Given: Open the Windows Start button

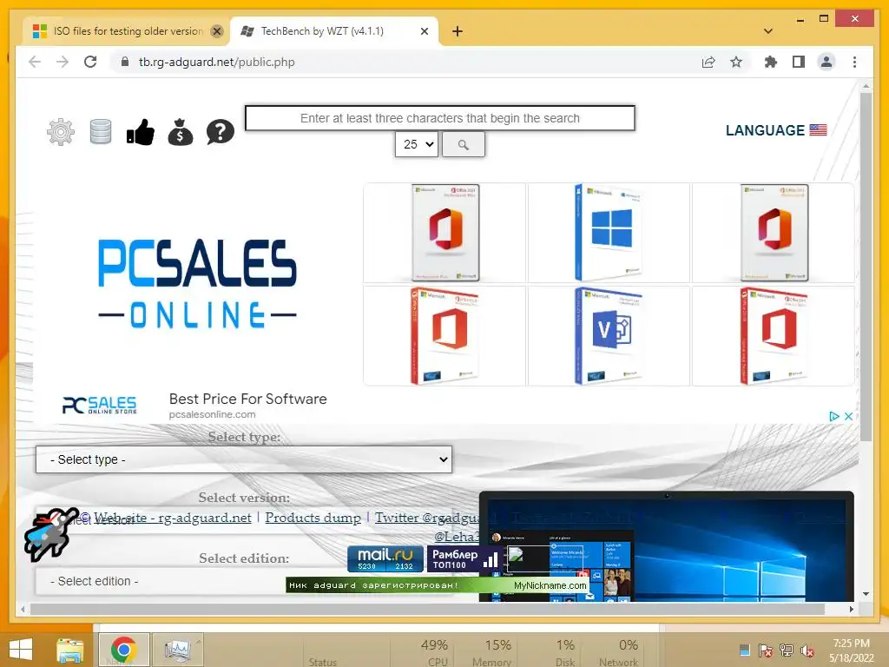Looking at the screenshot, I should pos(21,650).
